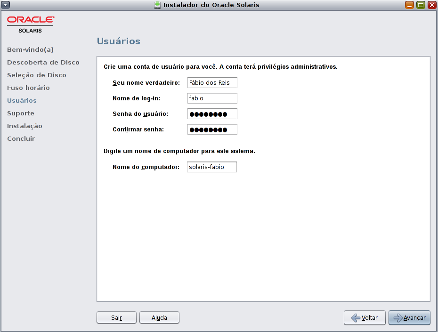The height and width of the screenshot is (332, 438).
Task: Go back with the Voltar button
Action: tap(365, 318)
